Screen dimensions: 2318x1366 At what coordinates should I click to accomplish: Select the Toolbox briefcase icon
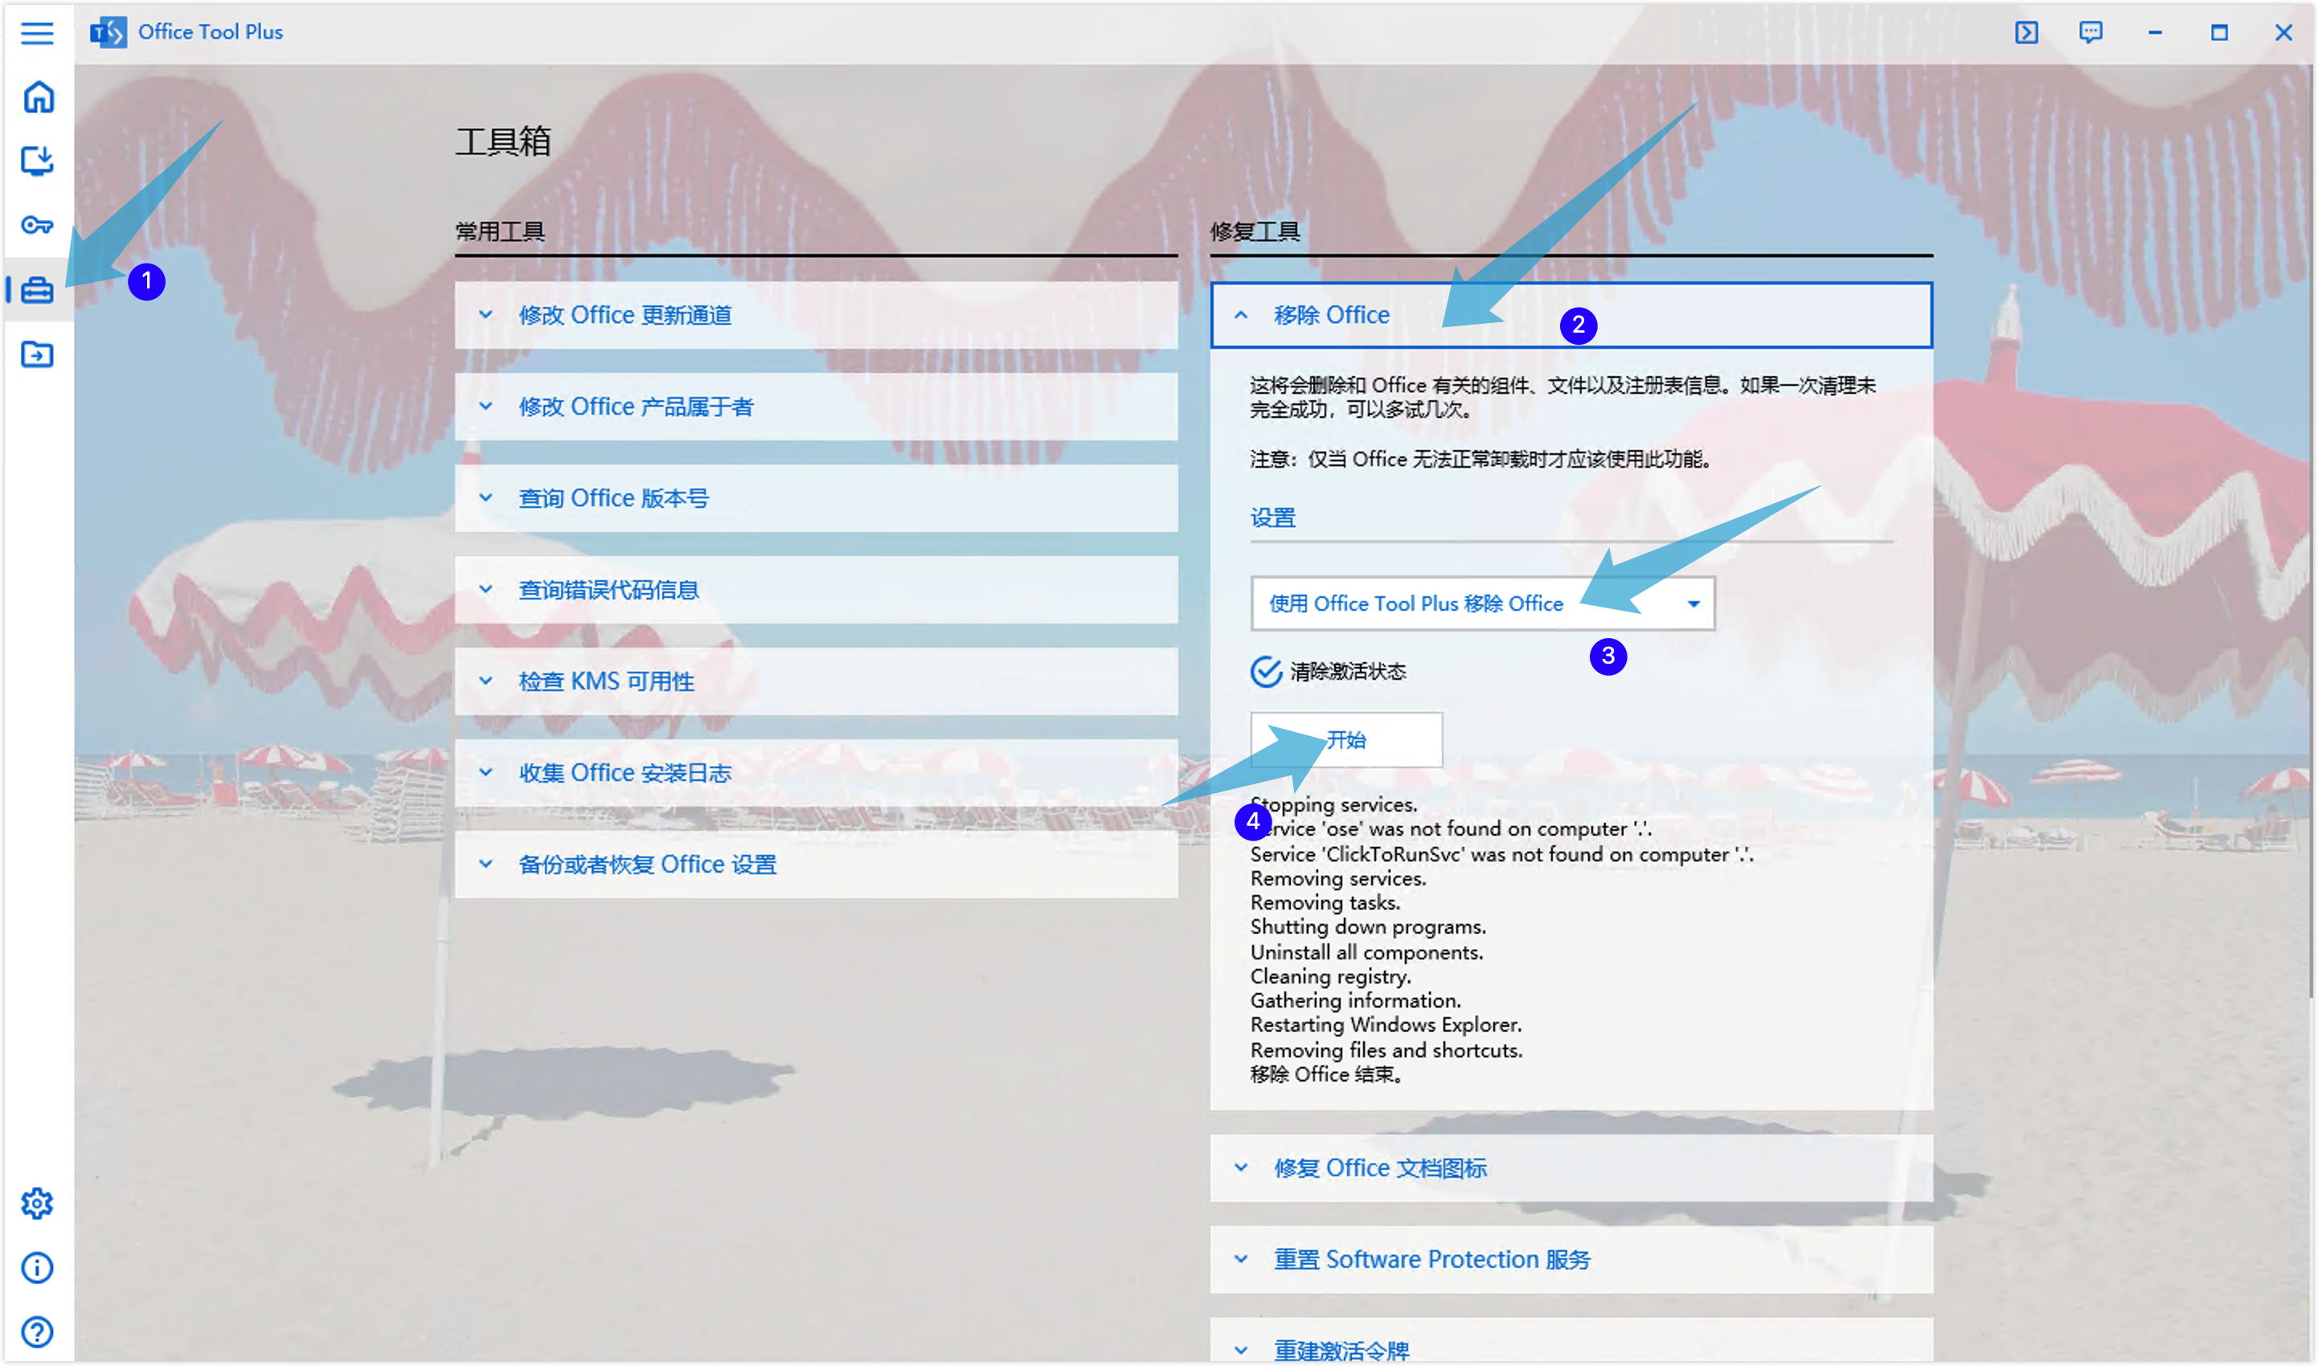pos(38,291)
